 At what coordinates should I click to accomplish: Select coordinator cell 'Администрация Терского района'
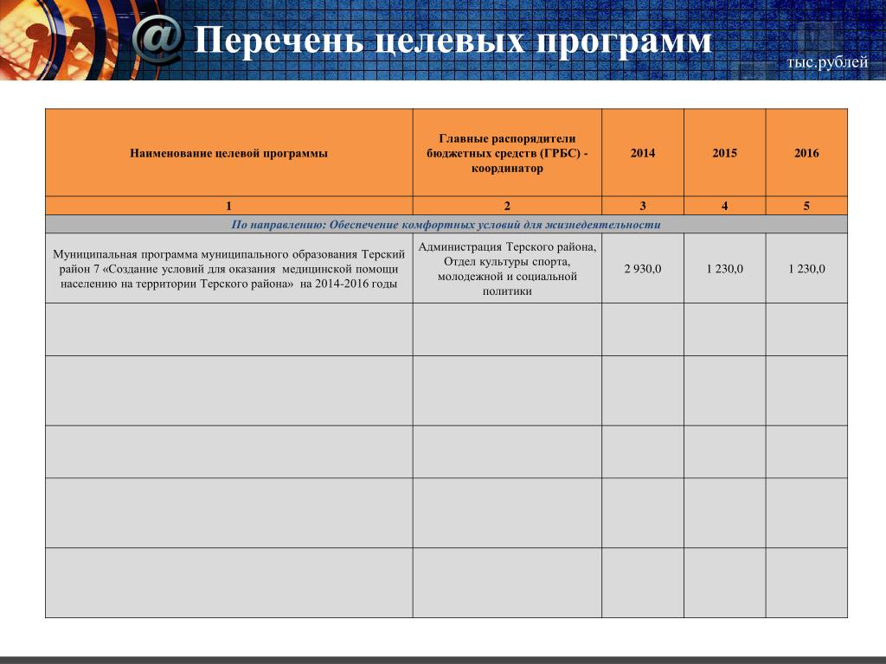click(507, 269)
